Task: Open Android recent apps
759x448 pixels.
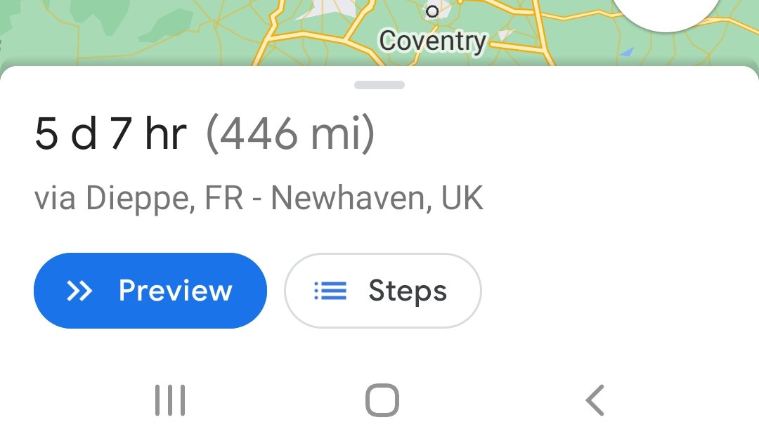Action: click(x=169, y=400)
